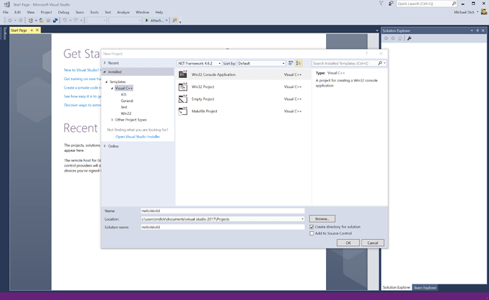Click the Navigate Forward toolbar icon

(21, 21)
